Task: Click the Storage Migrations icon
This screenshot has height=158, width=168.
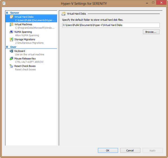Action: click(11, 39)
